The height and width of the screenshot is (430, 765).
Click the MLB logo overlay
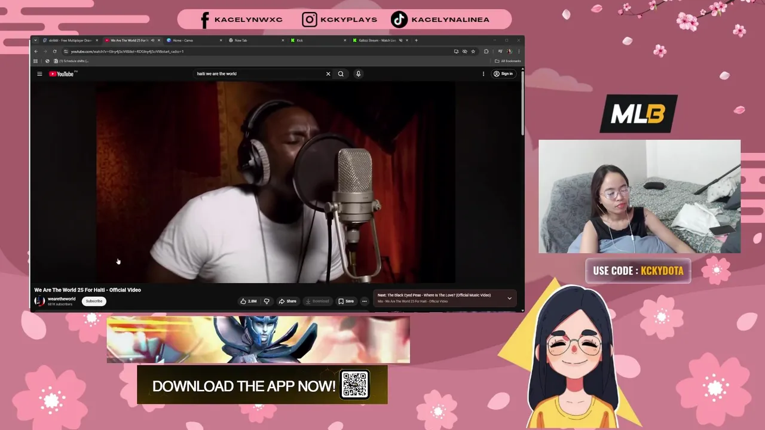point(639,113)
